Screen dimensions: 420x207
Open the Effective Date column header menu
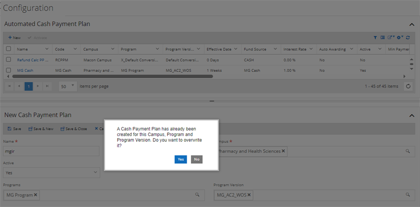pyautogui.click(x=235, y=49)
